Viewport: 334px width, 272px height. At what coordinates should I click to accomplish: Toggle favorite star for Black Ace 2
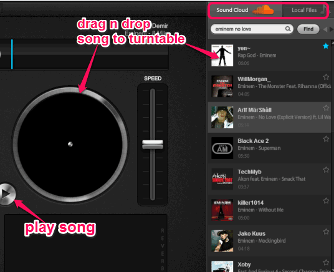326,139
